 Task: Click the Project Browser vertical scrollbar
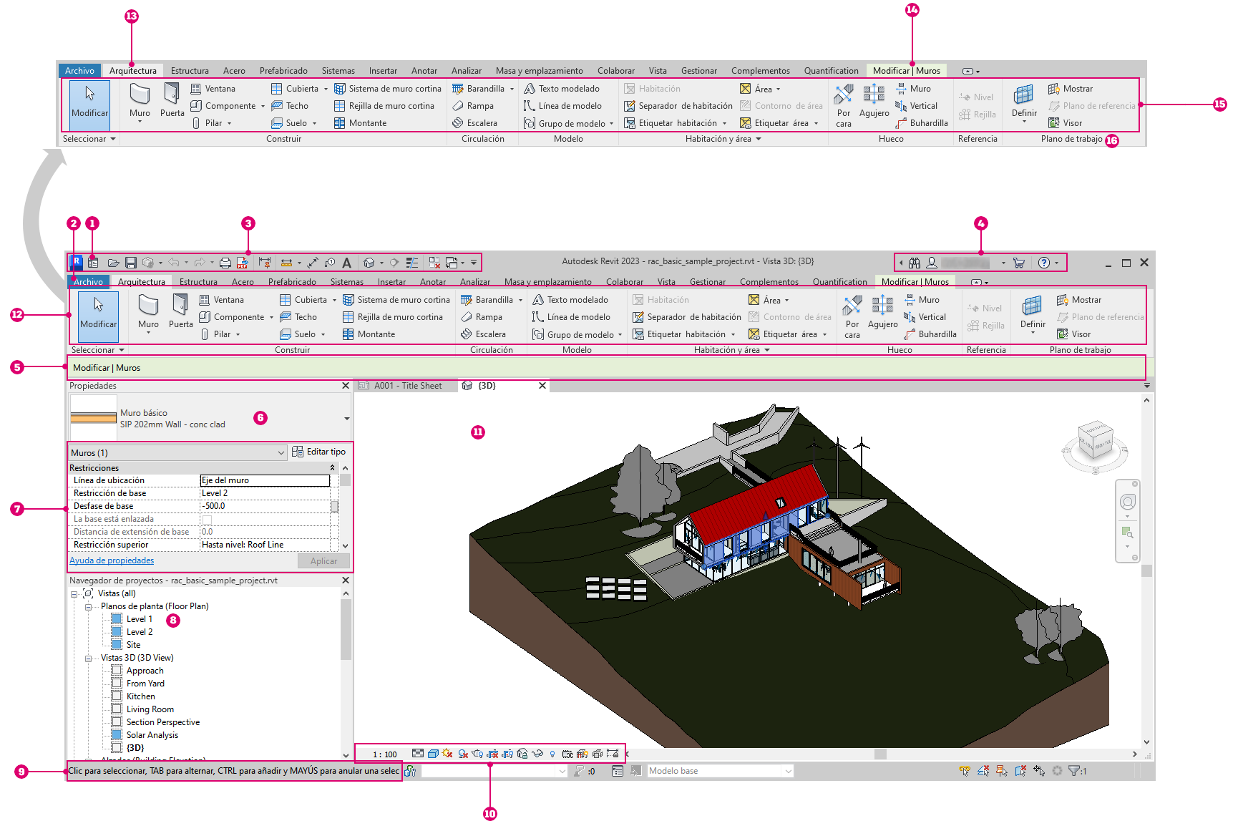point(346,629)
